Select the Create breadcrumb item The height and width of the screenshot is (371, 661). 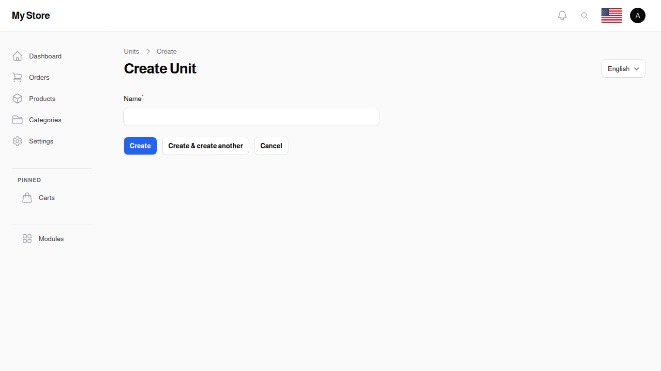[166, 51]
